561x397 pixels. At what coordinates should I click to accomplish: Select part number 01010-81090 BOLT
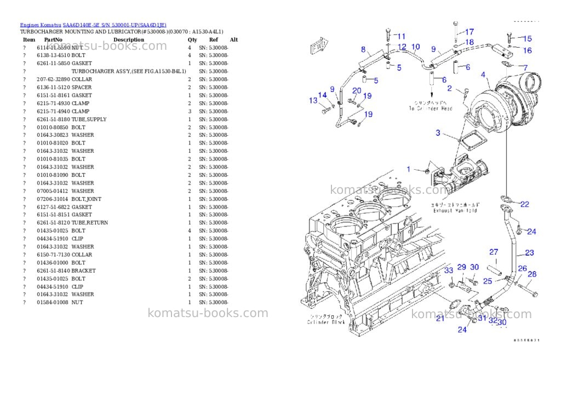(61, 175)
